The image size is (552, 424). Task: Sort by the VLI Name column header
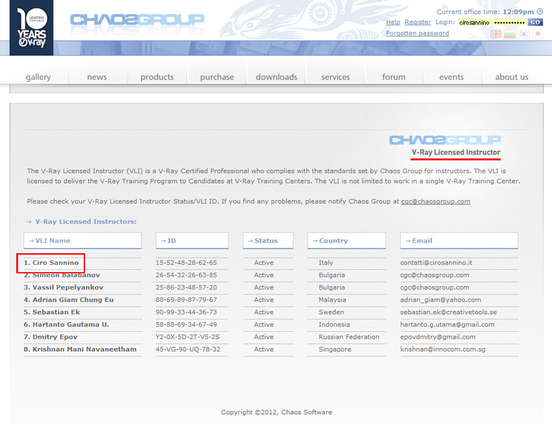(82, 241)
